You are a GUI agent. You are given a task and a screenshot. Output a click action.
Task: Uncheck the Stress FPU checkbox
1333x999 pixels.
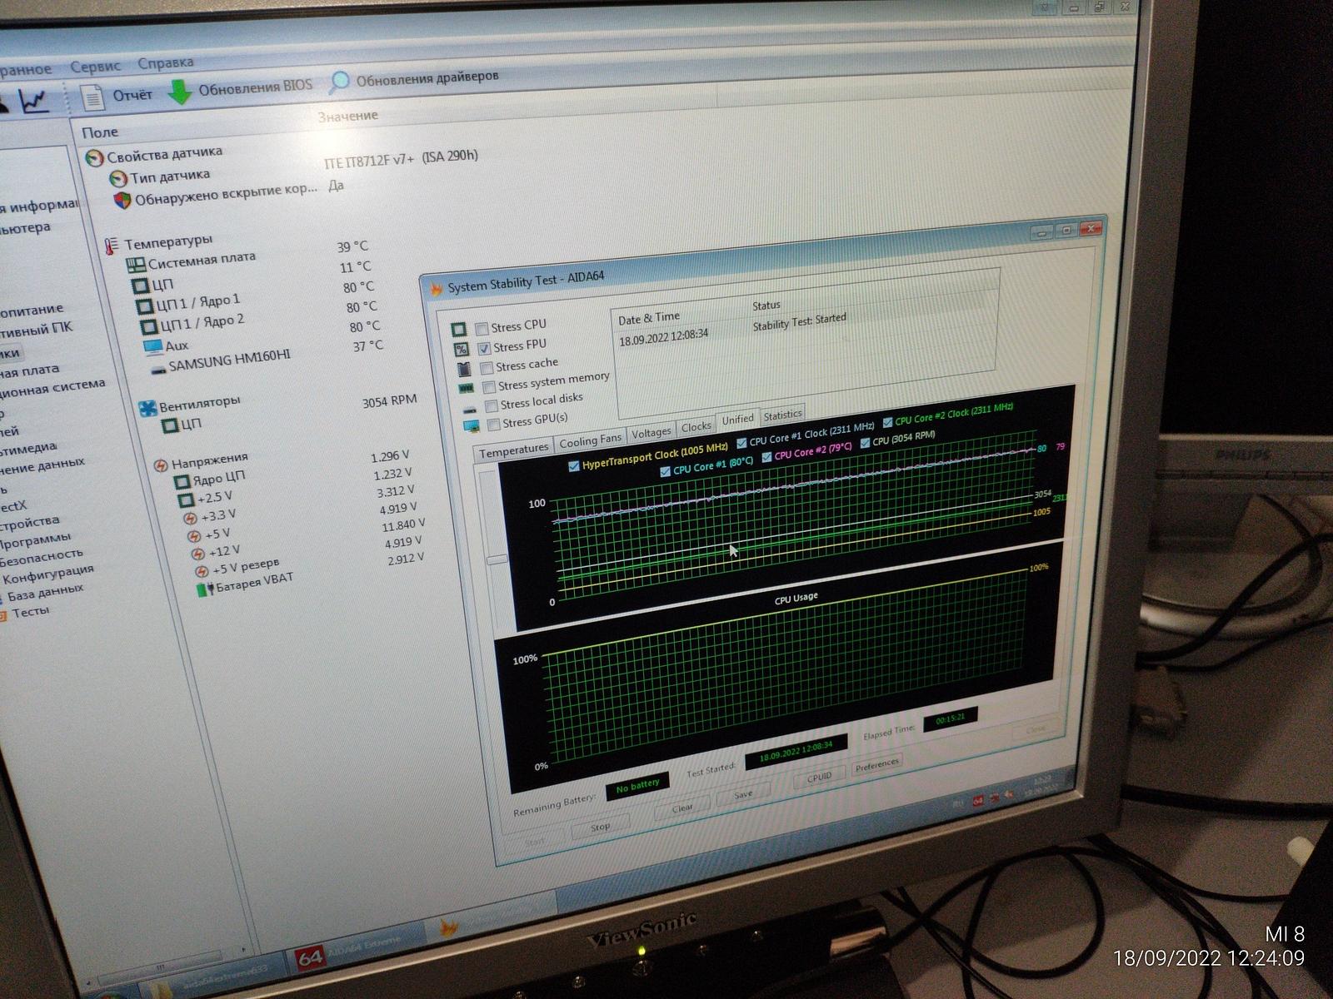(x=484, y=348)
